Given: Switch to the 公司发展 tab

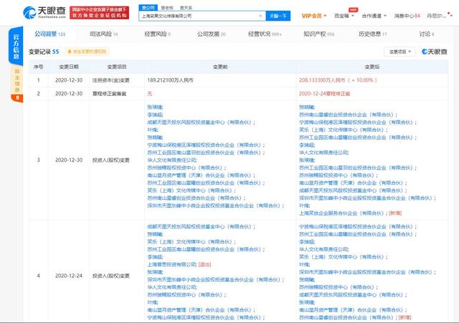Looking at the screenshot, I should click(212, 34).
